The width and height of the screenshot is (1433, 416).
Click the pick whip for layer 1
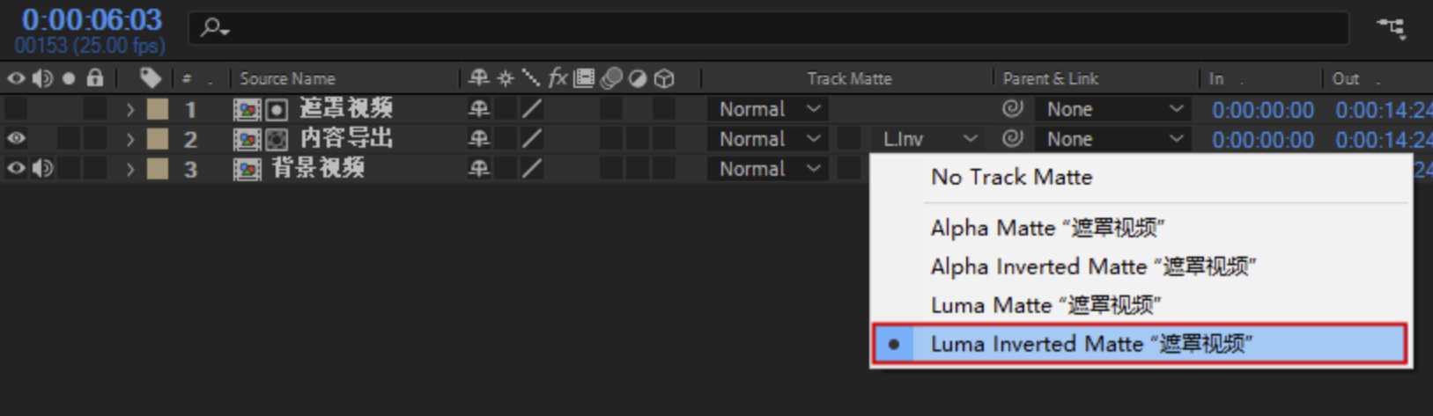[x=1013, y=108]
